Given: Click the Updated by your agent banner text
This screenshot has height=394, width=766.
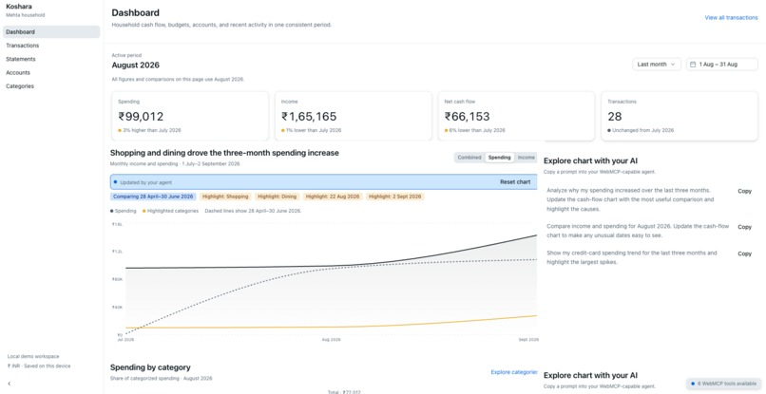Looking at the screenshot, I should (x=145, y=182).
